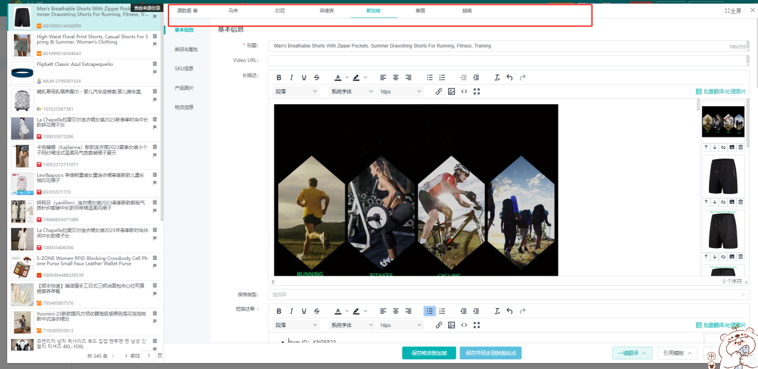This screenshot has width=758, height=369.
Task: Click undo arrow in long description toolbar
Action: coord(509,77)
